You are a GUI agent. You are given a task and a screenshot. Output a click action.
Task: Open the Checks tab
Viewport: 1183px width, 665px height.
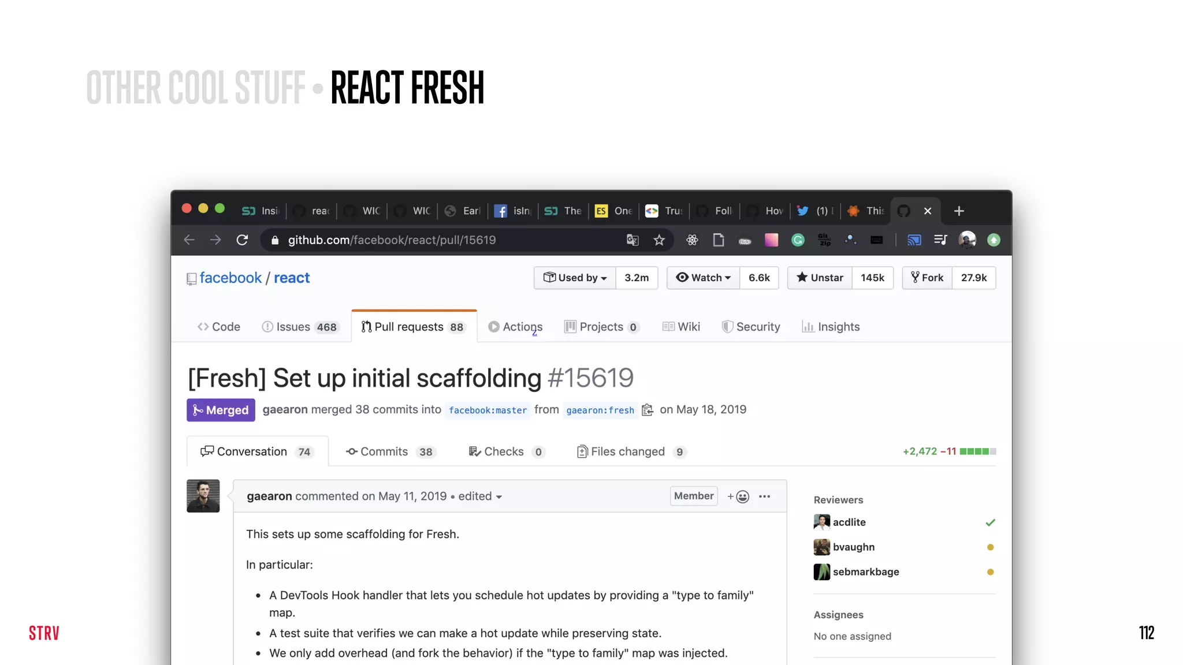507,451
